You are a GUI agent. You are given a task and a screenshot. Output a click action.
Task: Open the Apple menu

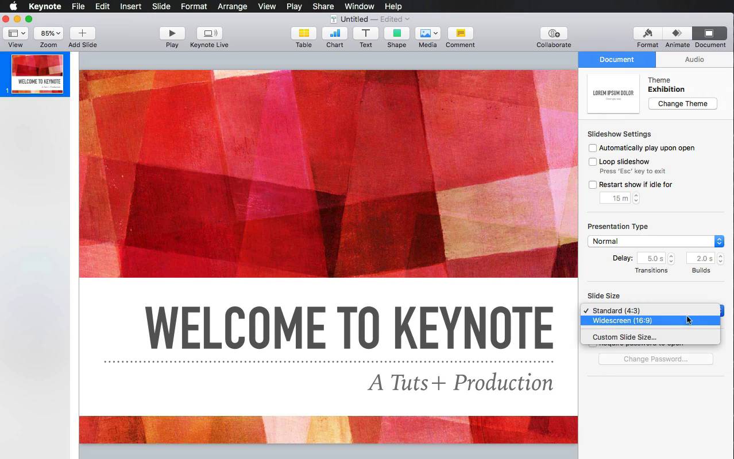(13, 6)
